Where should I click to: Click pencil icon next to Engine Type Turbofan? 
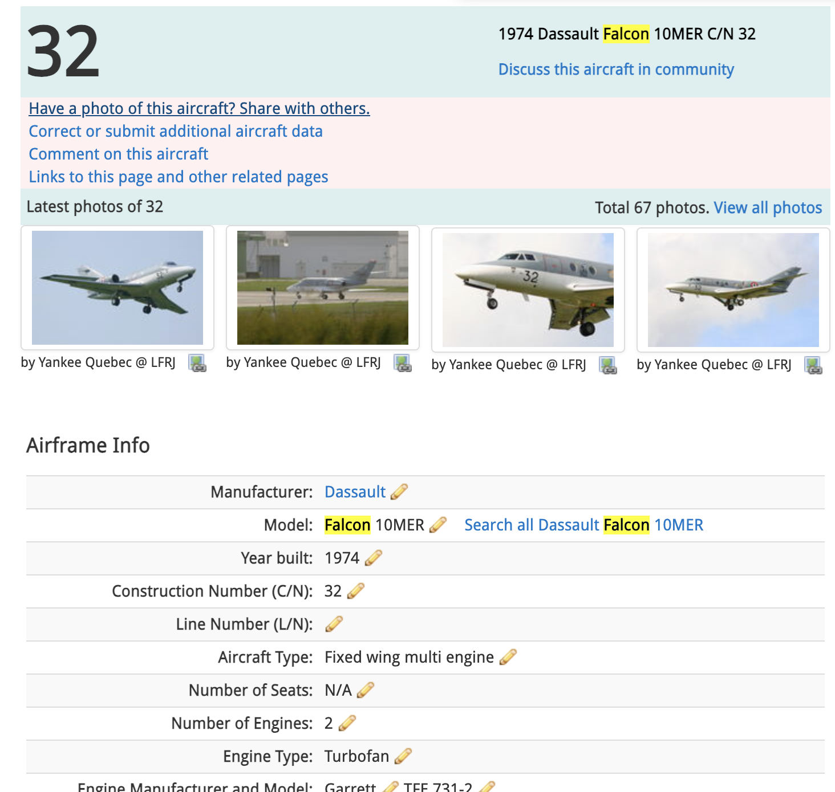[403, 756]
